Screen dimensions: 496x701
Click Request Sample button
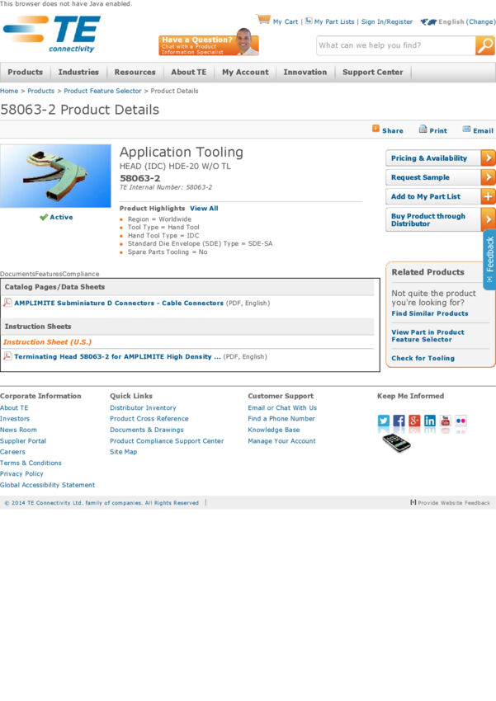tap(441, 177)
